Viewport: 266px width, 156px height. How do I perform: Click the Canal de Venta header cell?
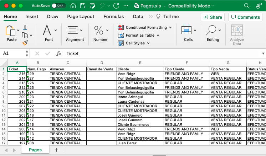(x=102, y=69)
